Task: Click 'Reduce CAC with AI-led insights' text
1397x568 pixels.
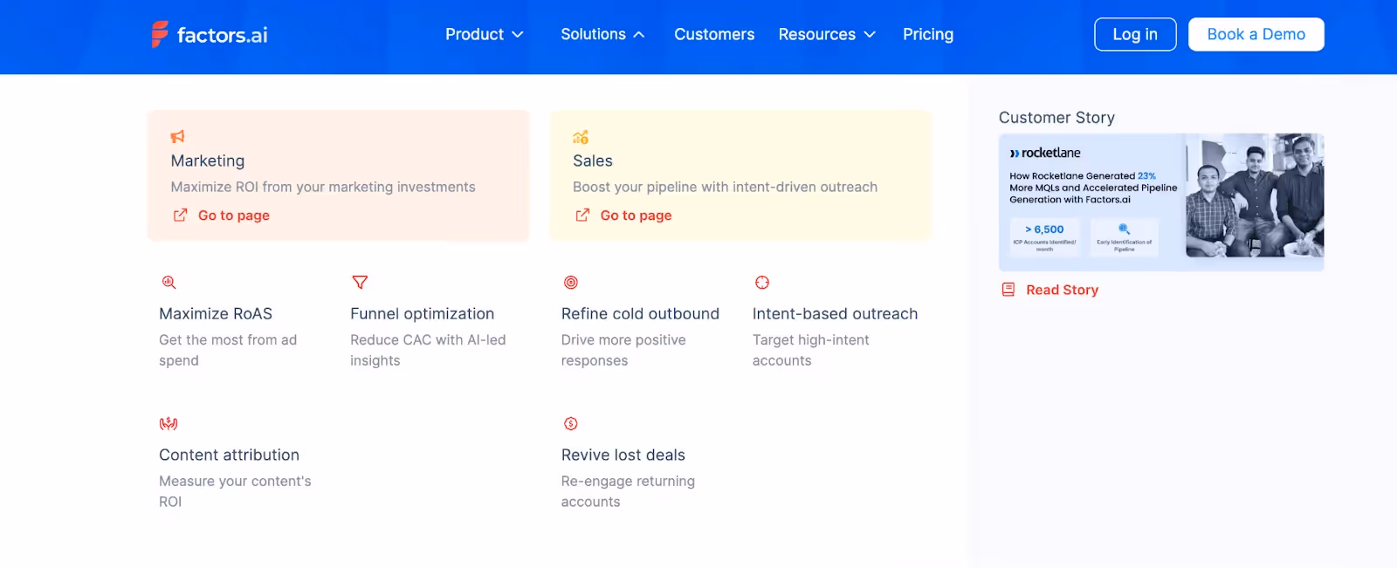Action: [428, 350]
